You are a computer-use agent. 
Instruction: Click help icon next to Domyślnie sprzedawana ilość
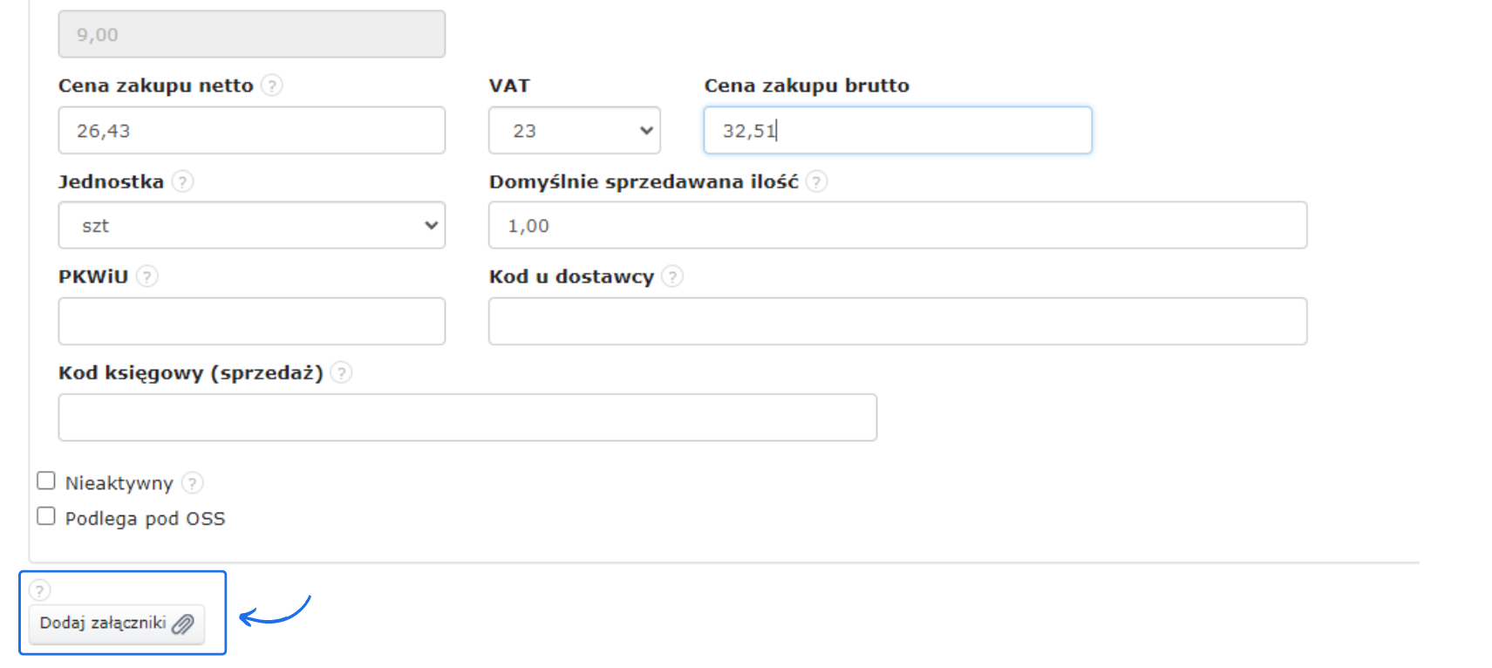(x=816, y=181)
